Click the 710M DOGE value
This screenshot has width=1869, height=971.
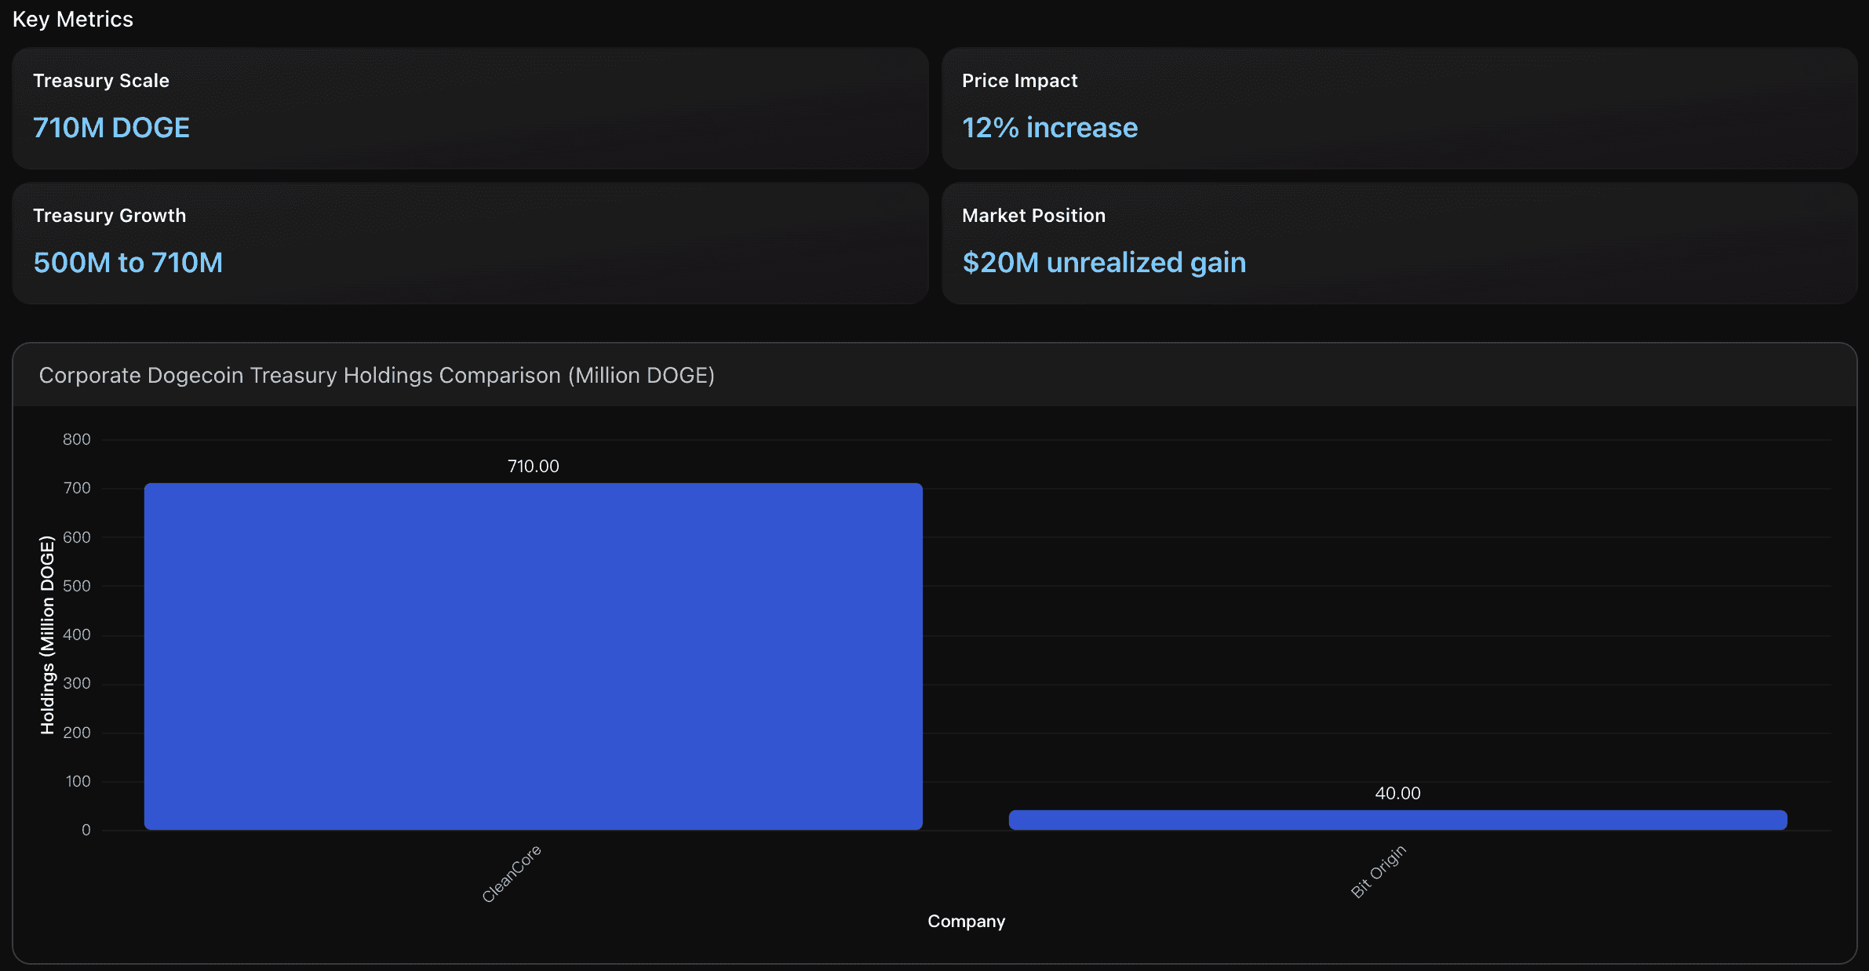click(x=111, y=128)
